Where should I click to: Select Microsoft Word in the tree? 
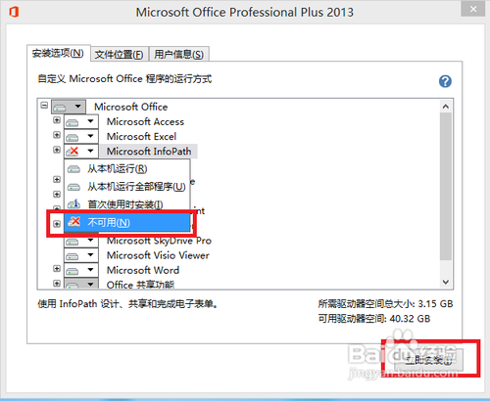click(143, 270)
